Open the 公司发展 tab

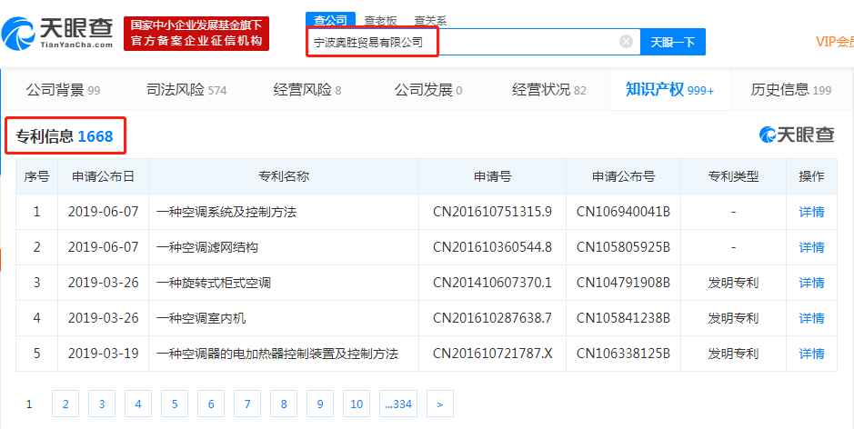[x=428, y=90]
